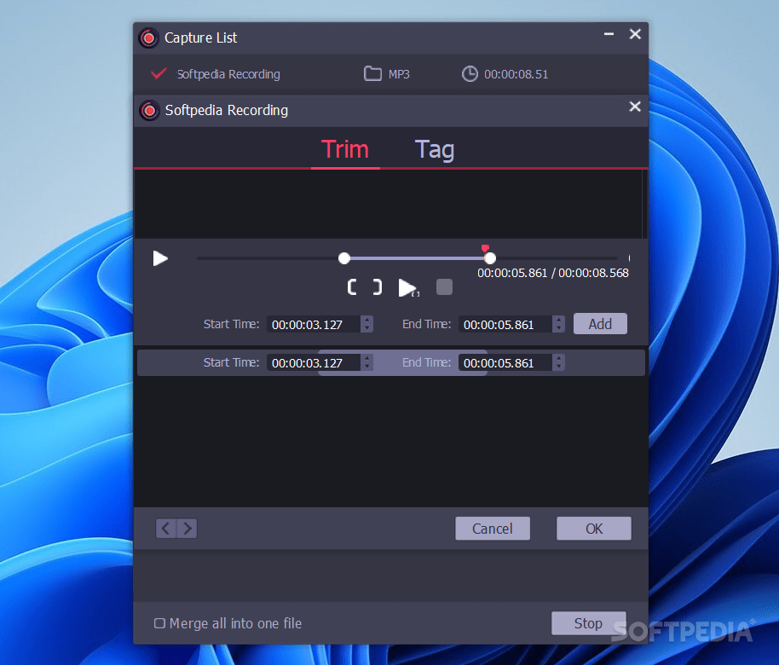Start playback with the play icon
This screenshot has width=779, height=665.
160,258
